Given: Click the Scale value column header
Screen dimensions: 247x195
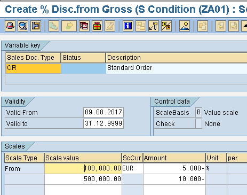Looking at the screenshot, I should pyautogui.click(x=83, y=158).
